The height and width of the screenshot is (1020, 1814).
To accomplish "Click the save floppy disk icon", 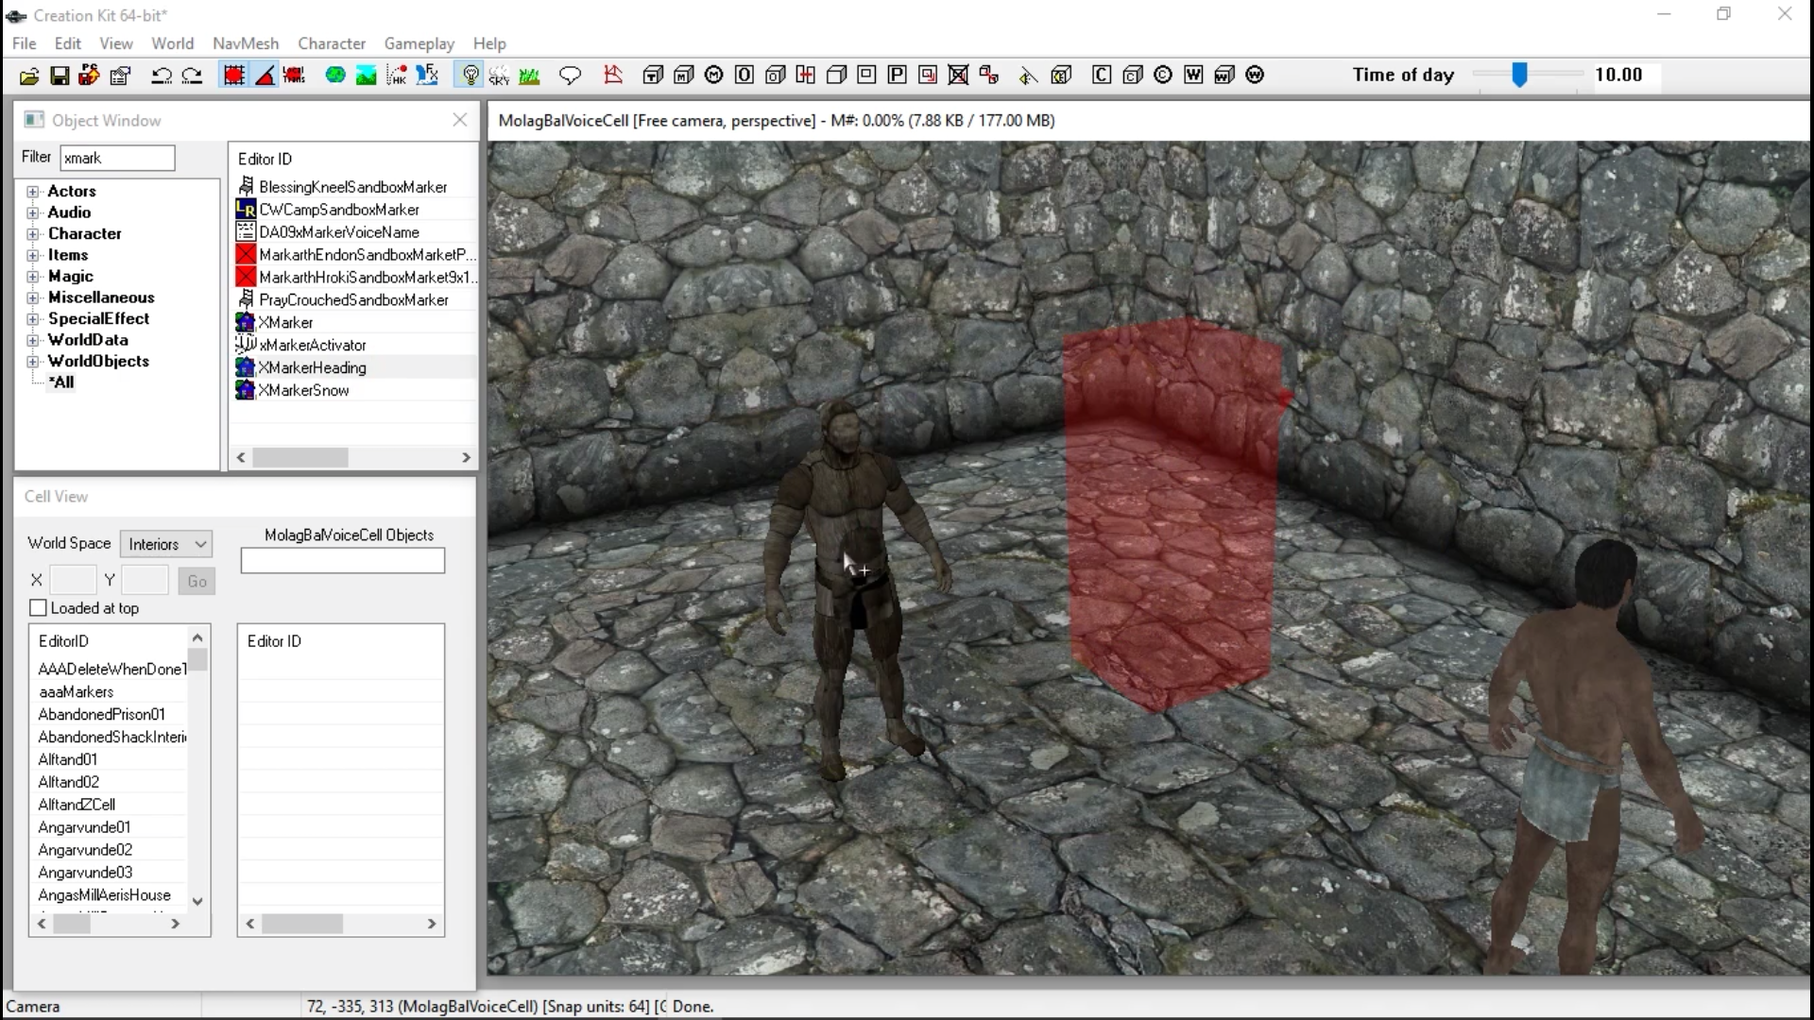I will tap(60, 76).
